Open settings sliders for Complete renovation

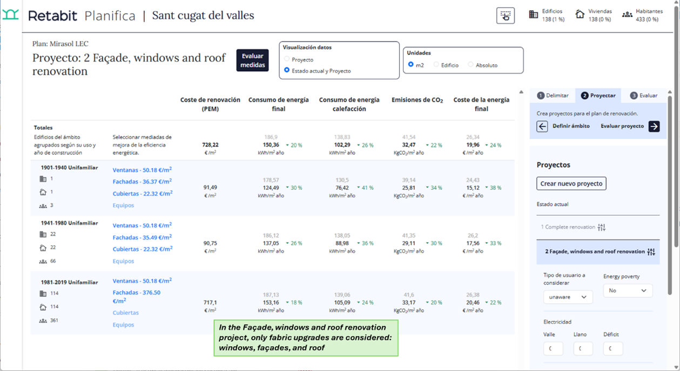[602, 228]
